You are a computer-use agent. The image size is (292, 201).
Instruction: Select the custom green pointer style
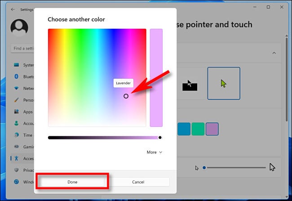coord(223,83)
